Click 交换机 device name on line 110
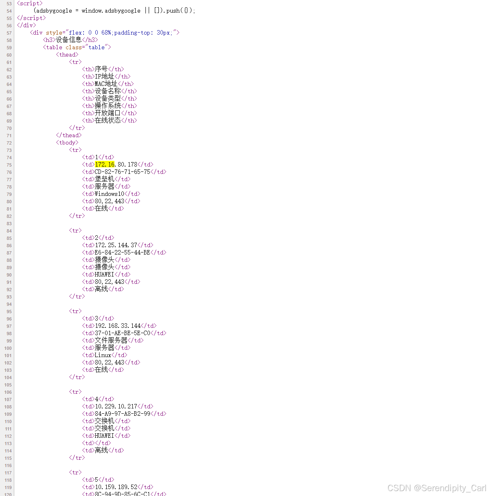This screenshot has height=496, width=488. [x=105, y=421]
